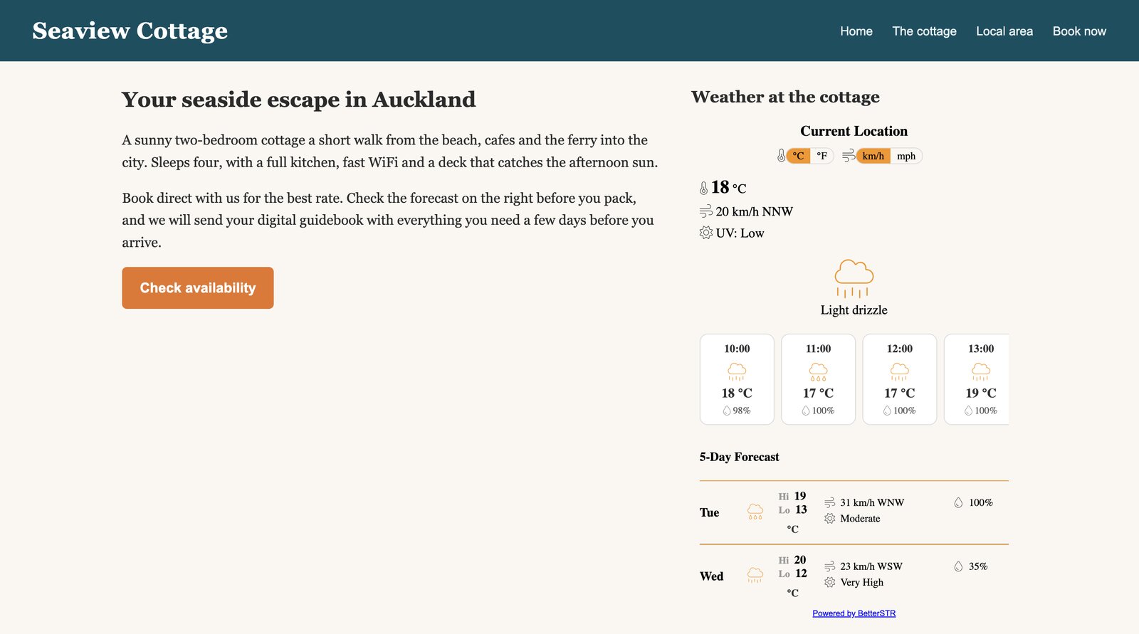
Task: Click the 5-Day Forecast heading
Action: (x=739, y=457)
